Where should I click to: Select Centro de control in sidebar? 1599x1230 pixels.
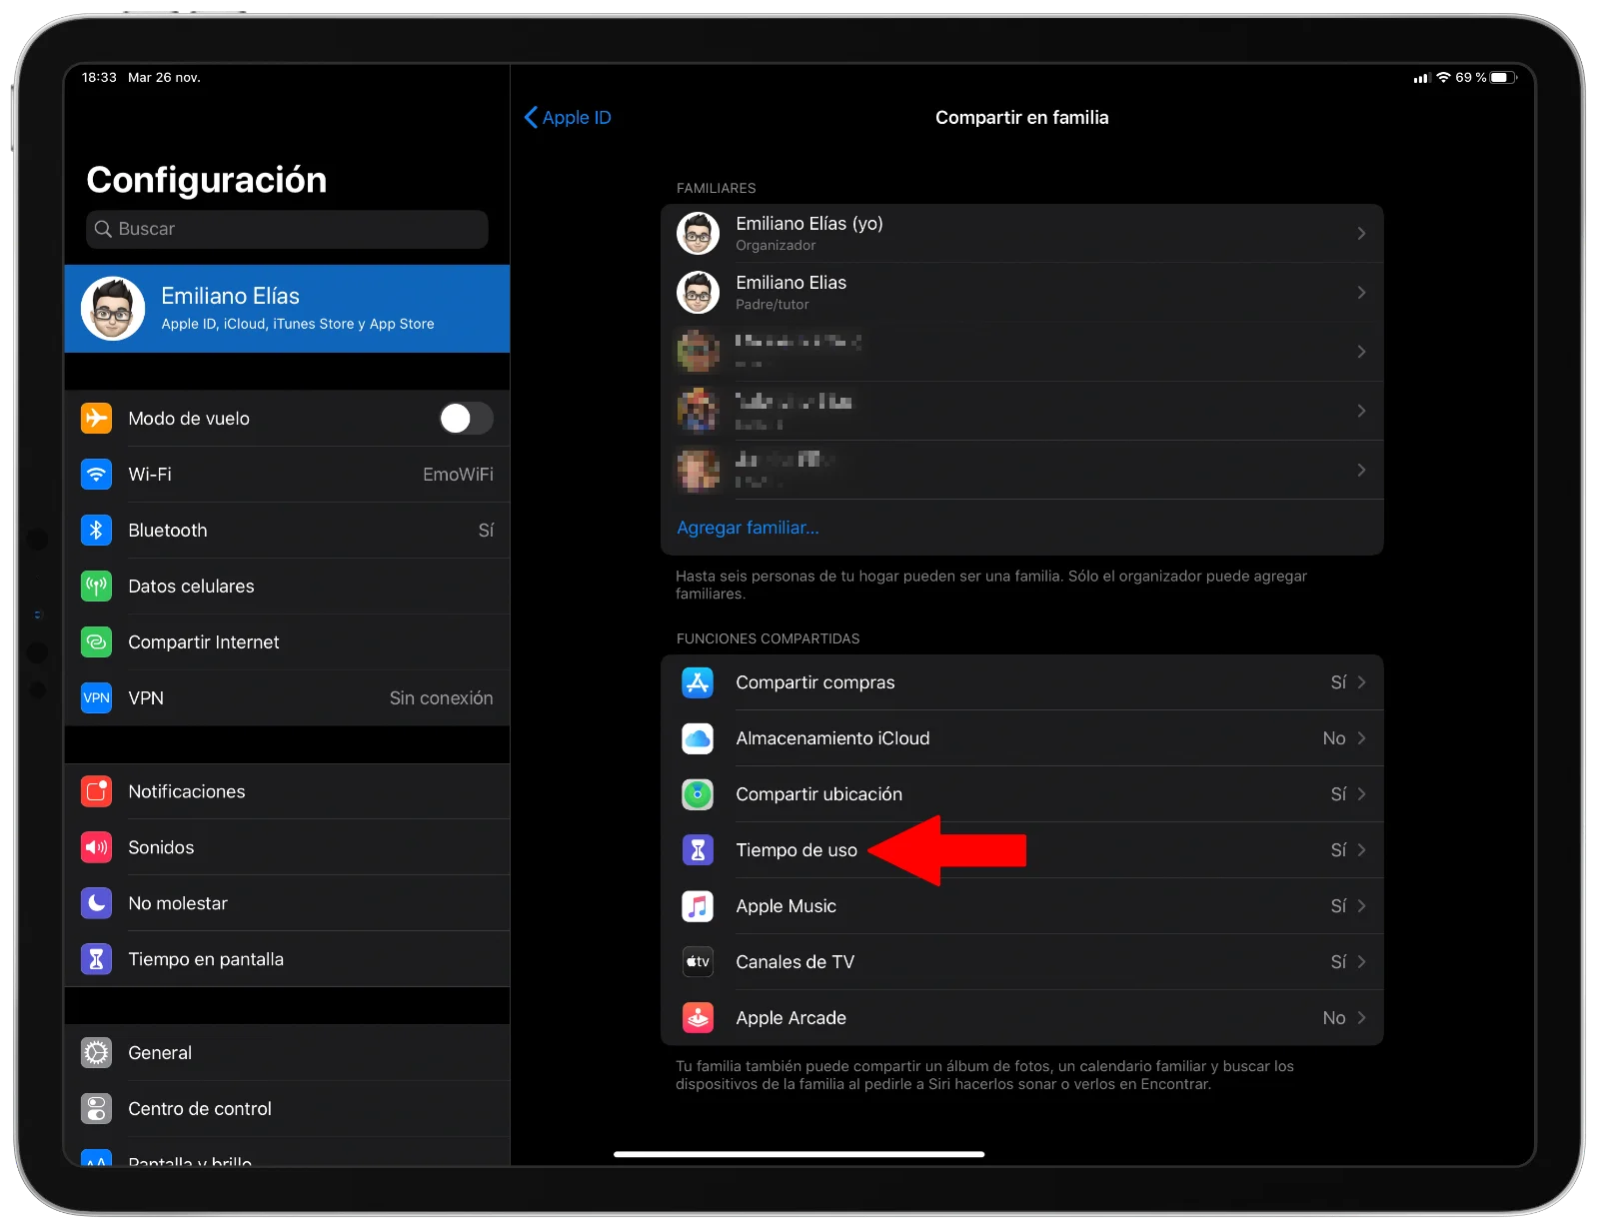pyautogui.click(x=287, y=1109)
